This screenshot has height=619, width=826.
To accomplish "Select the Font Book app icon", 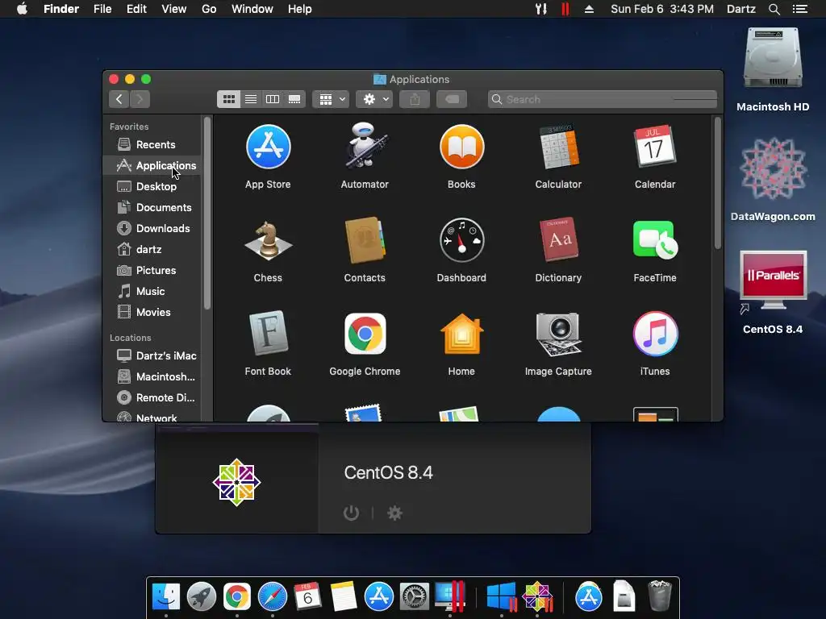I will (x=268, y=333).
